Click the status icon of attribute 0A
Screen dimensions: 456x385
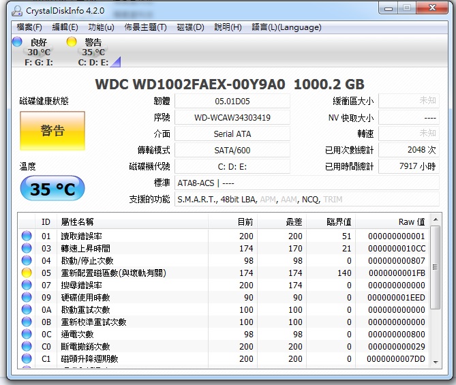27,309
